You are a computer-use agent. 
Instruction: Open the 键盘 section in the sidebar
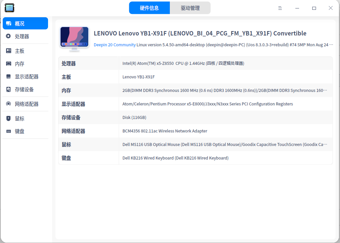[x=8, y=131]
